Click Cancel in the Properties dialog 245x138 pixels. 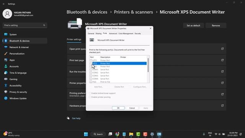[x=132, y=108]
